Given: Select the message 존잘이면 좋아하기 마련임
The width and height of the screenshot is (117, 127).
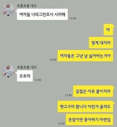Looking at the screenshot, I should pos(90,120).
